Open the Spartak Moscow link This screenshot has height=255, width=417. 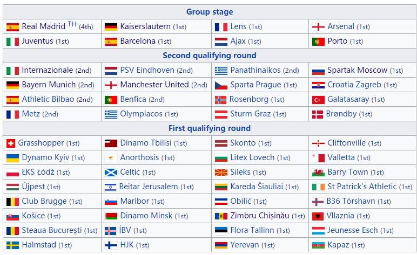pos(358,70)
